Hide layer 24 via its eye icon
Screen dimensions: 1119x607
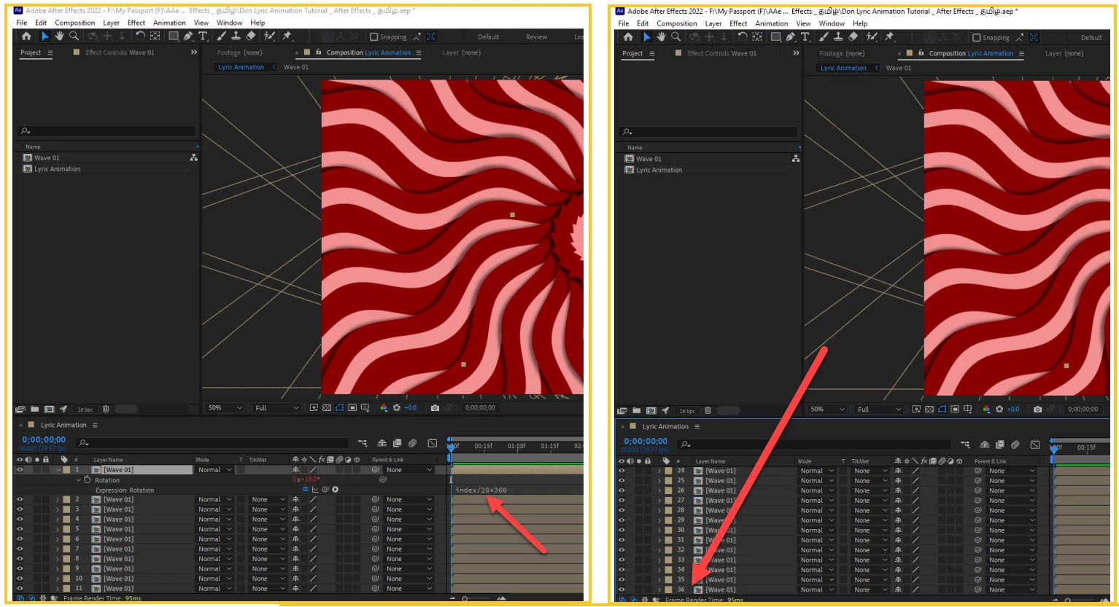point(622,471)
